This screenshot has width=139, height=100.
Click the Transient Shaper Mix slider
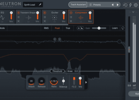pyautogui.click(x=38, y=16)
